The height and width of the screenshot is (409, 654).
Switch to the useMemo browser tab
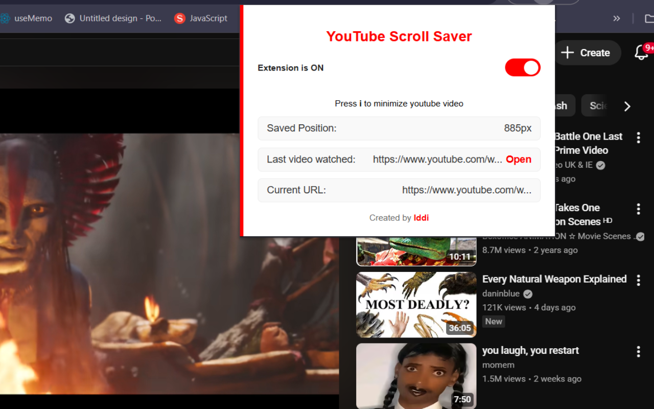coord(33,18)
